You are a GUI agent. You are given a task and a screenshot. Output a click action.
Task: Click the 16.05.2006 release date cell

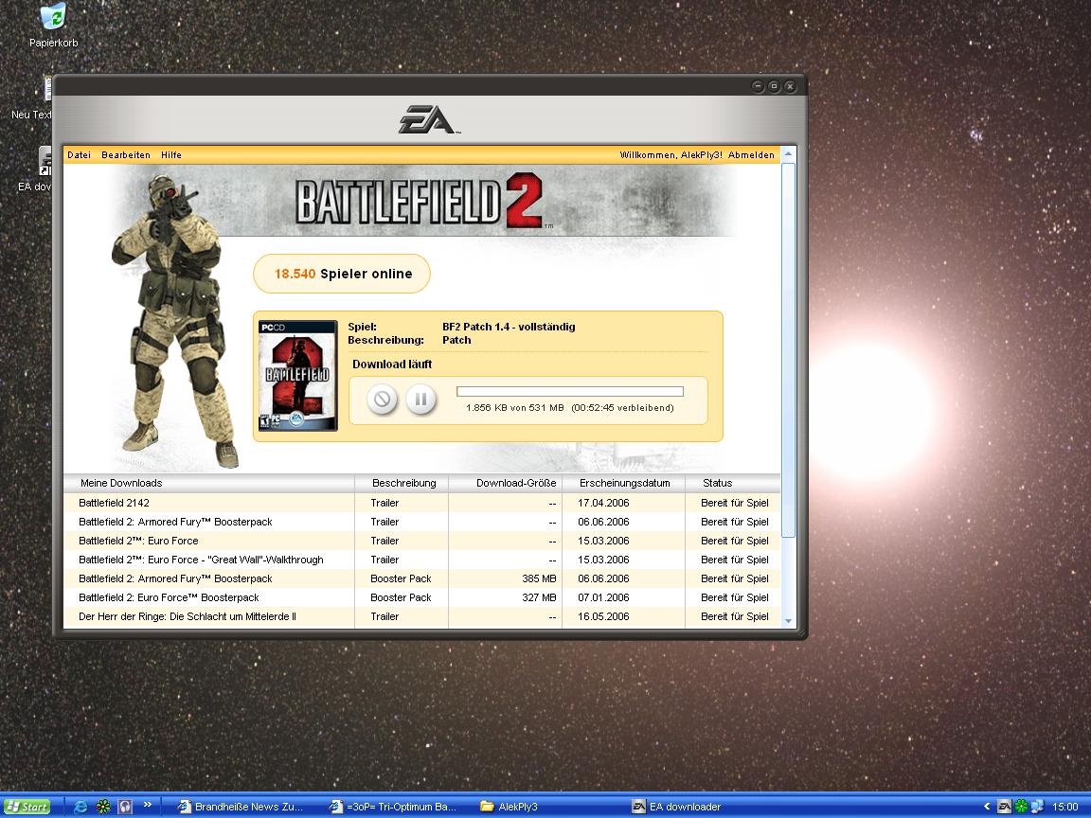pyautogui.click(x=603, y=616)
